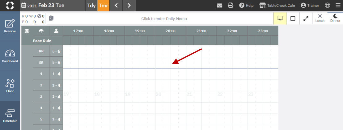Screen dimensions: 343x130
Task: Toggle the presentation board view icon
Action: [x=280, y=18]
